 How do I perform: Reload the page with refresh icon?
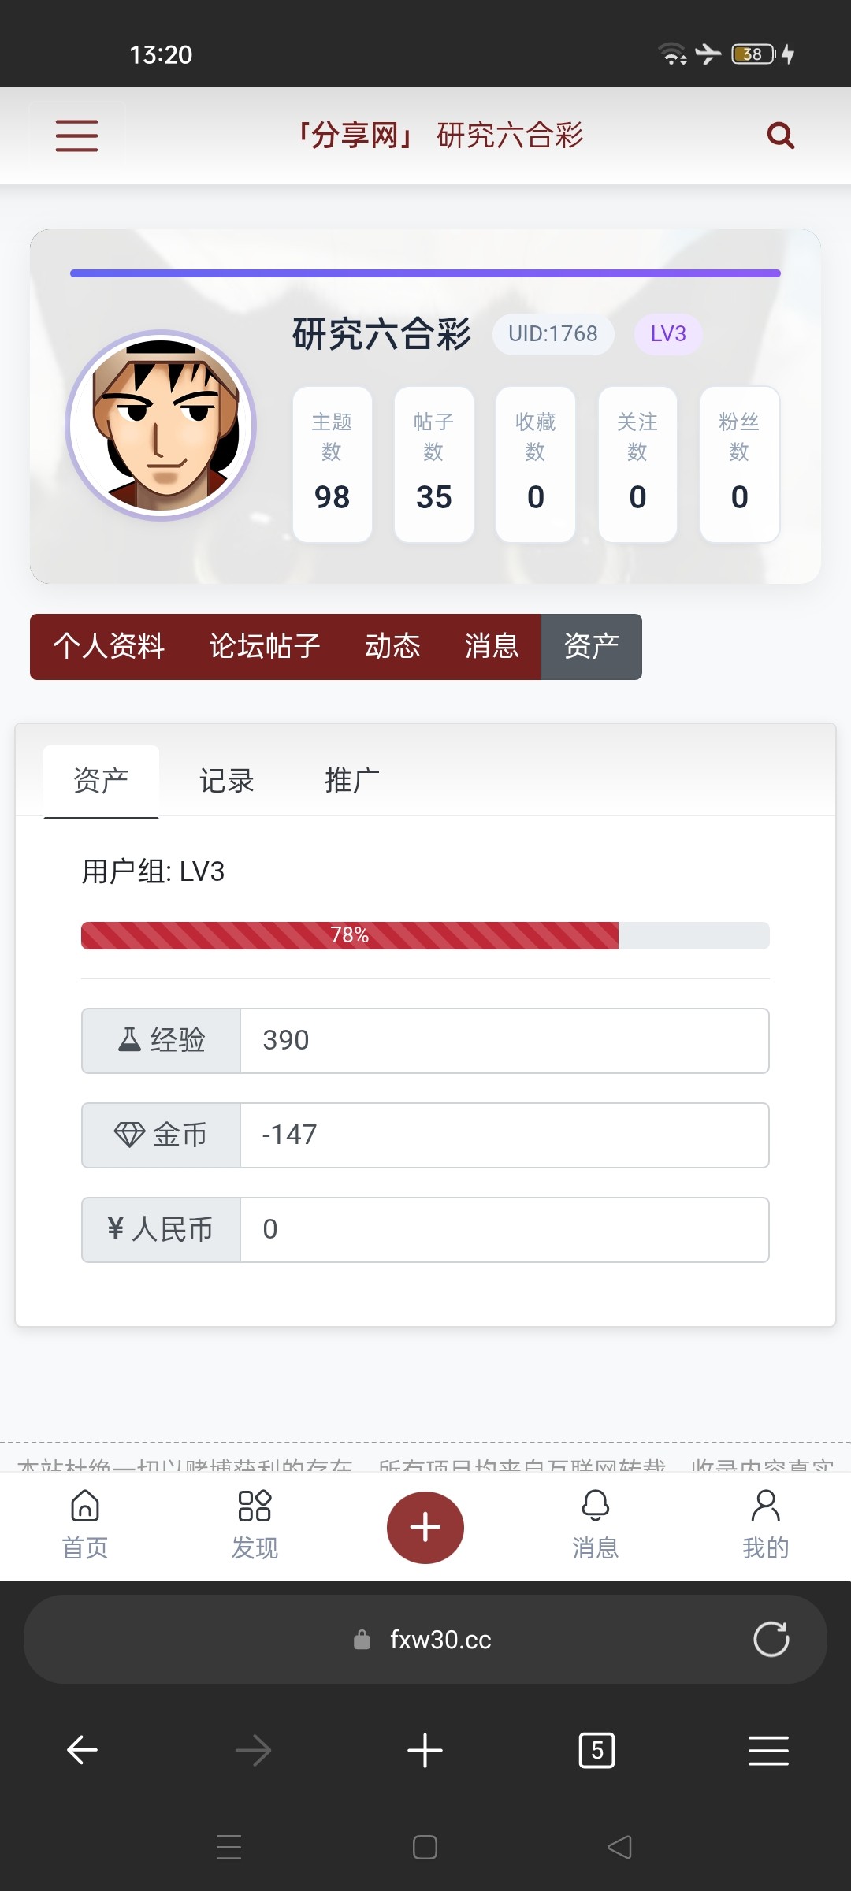pyautogui.click(x=771, y=1640)
